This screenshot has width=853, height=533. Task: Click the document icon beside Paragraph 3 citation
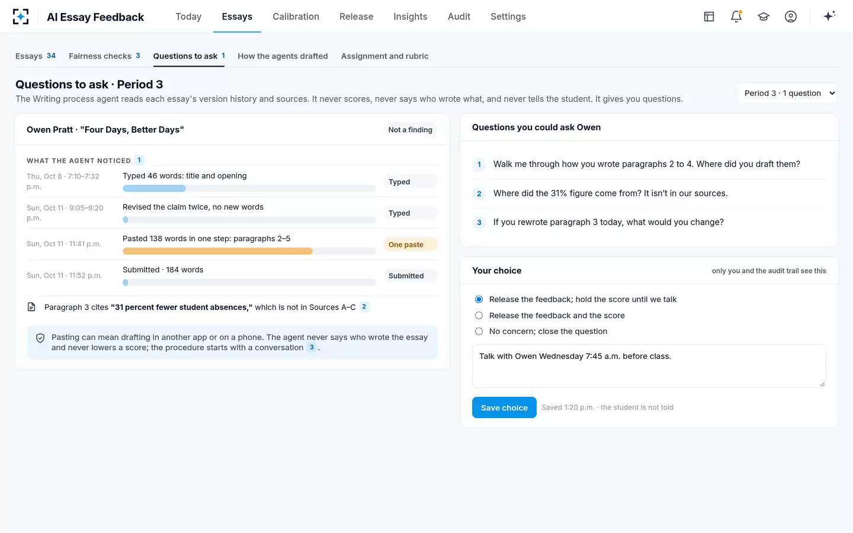pyautogui.click(x=32, y=307)
